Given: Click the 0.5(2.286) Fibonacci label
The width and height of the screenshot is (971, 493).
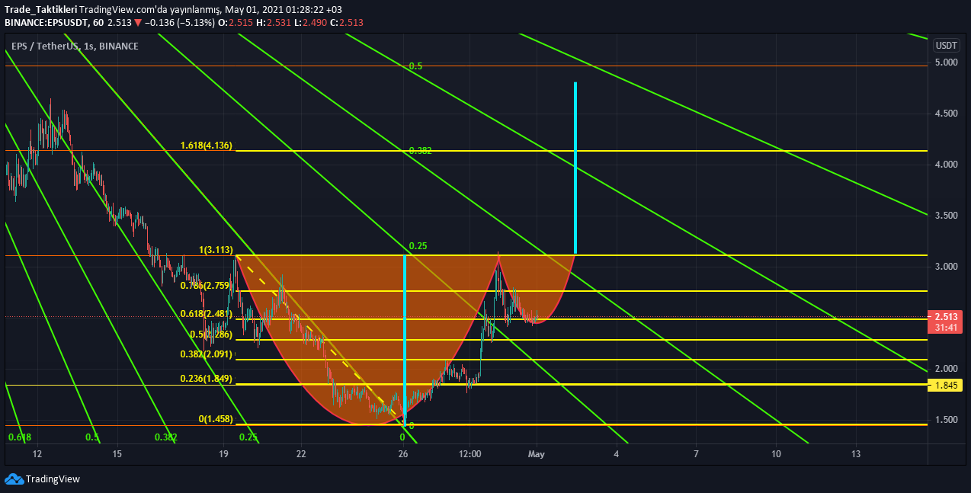Looking at the screenshot, I should click(211, 334).
